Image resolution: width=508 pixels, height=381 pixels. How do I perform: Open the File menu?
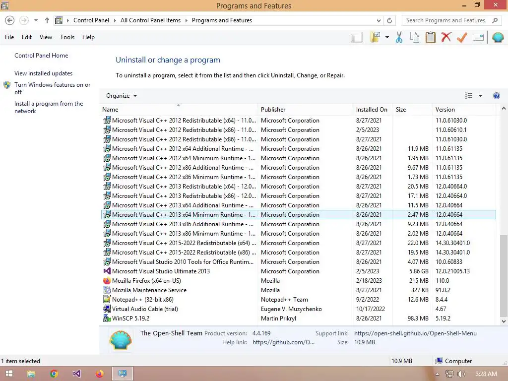coord(9,37)
